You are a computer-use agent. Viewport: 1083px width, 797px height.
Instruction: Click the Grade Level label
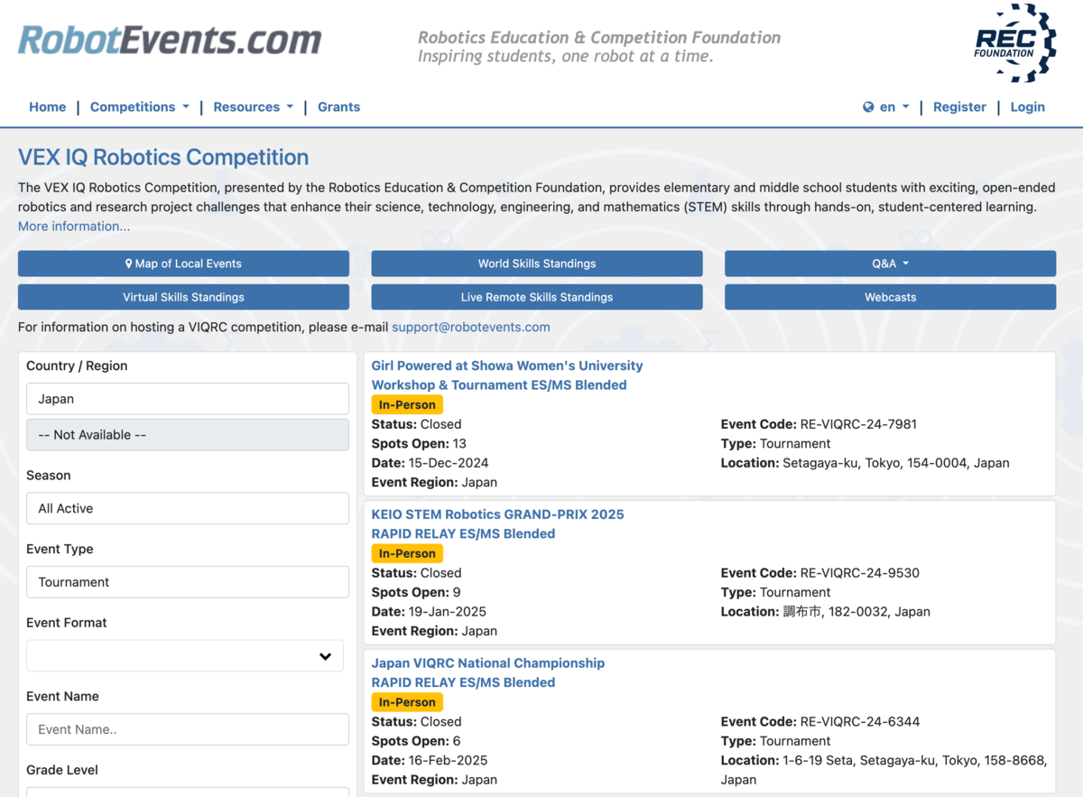62,770
